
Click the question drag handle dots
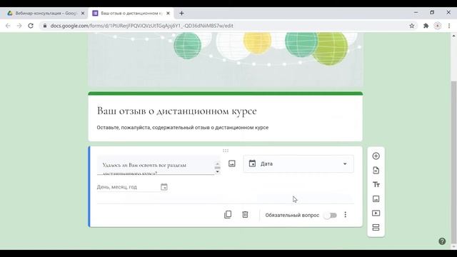click(226, 151)
